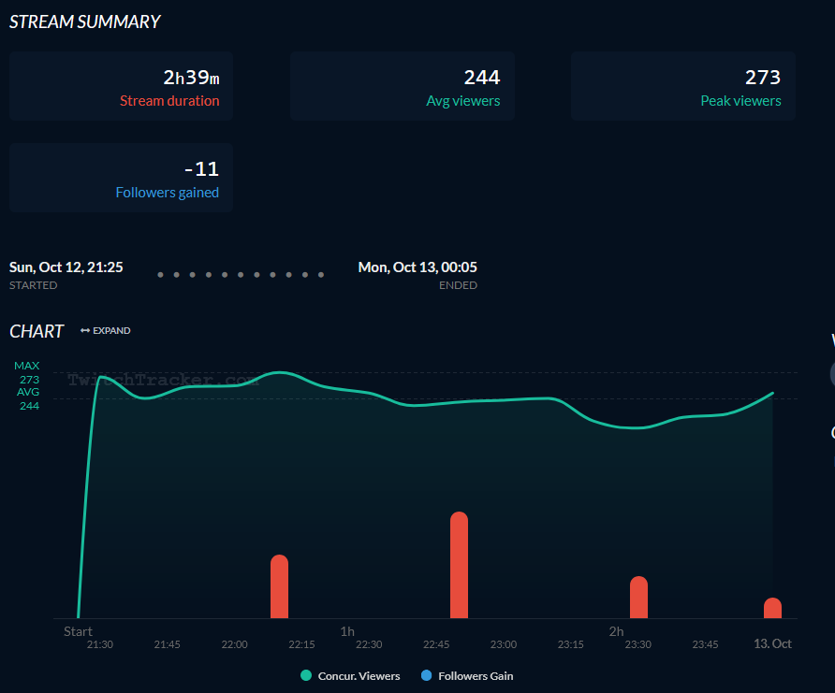
Task: Click the blue Followers Gain legend dot
Action: click(426, 675)
